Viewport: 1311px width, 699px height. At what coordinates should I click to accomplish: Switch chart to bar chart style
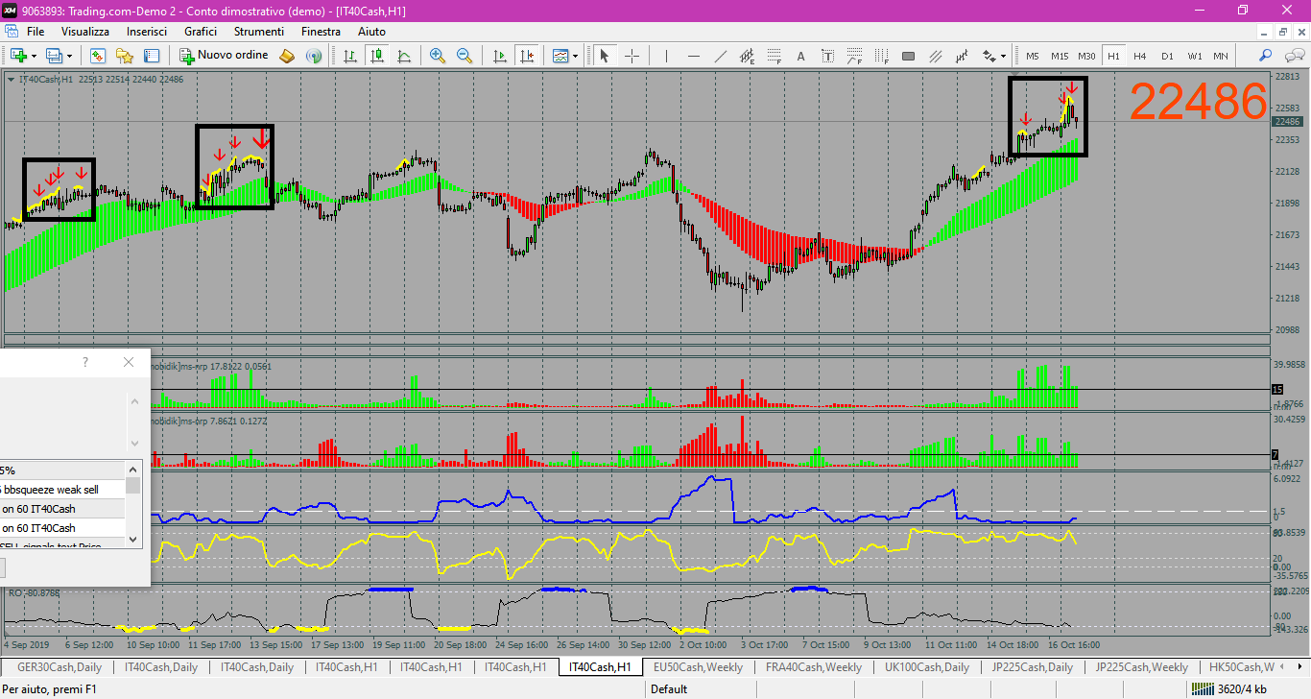[350, 56]
